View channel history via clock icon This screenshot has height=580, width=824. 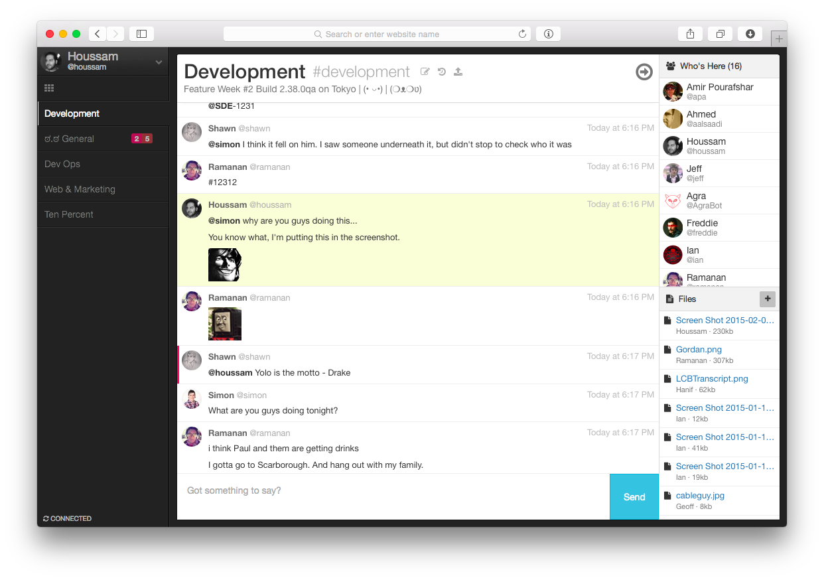click(441, 72)
